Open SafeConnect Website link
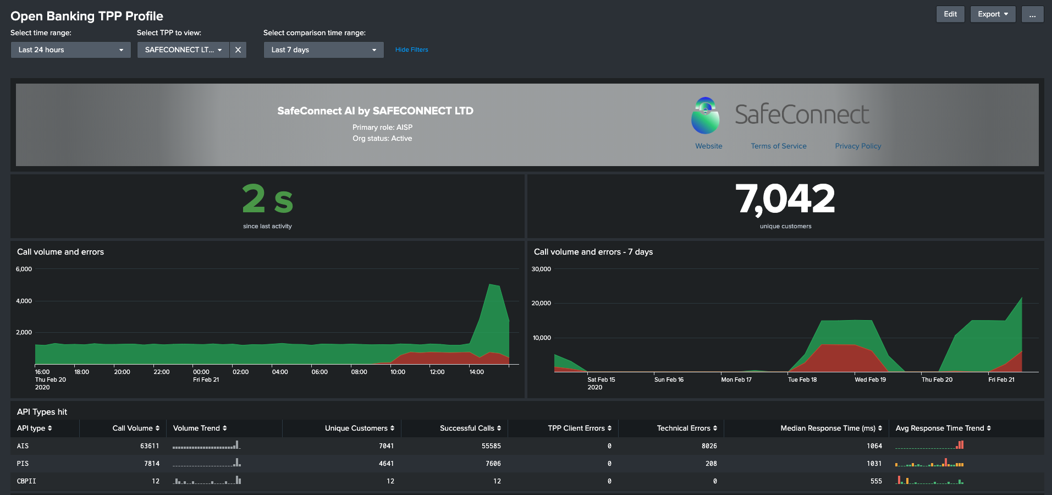This screenshot has height=495, width=1052. (708, 146)
